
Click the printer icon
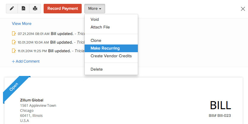click(x=35, y=9)
